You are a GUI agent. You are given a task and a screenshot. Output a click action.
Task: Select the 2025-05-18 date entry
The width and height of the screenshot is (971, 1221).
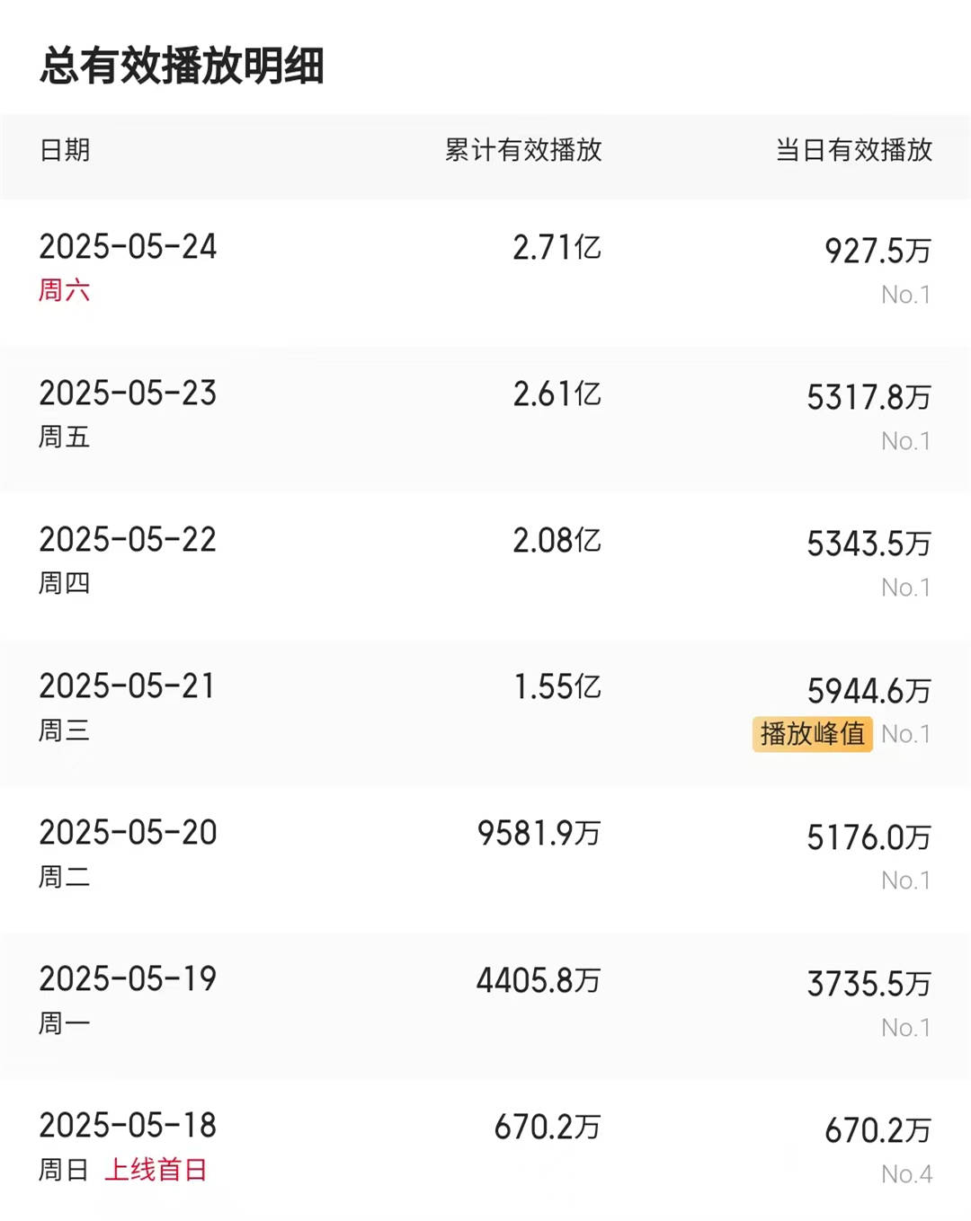coord(128,1126)
